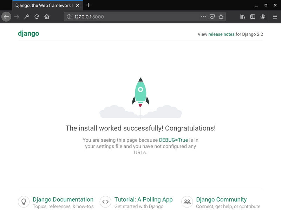Open Django Documentation link
The height and width of the screenshot is (217, 281).
(63, 199)
